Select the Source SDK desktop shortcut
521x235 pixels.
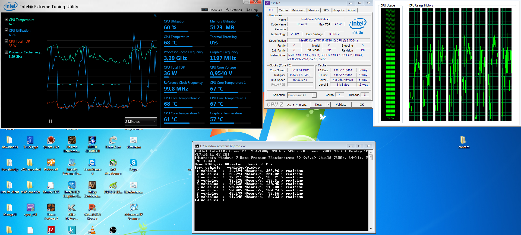51,188
